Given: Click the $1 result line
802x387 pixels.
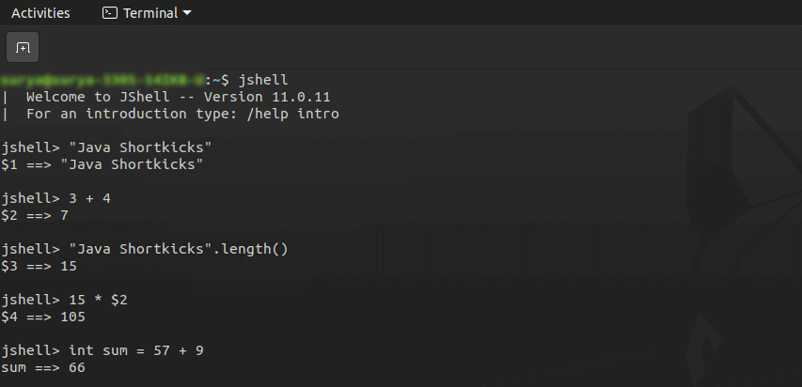Looking at the screenshot, I should tap(102, 164).
